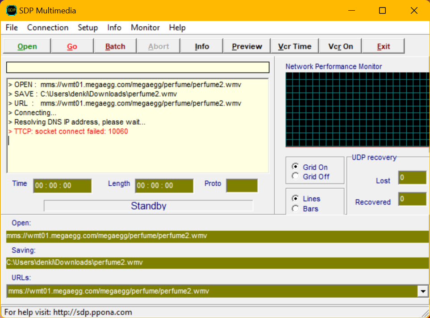Launch Preview from the toolbar

247,46
